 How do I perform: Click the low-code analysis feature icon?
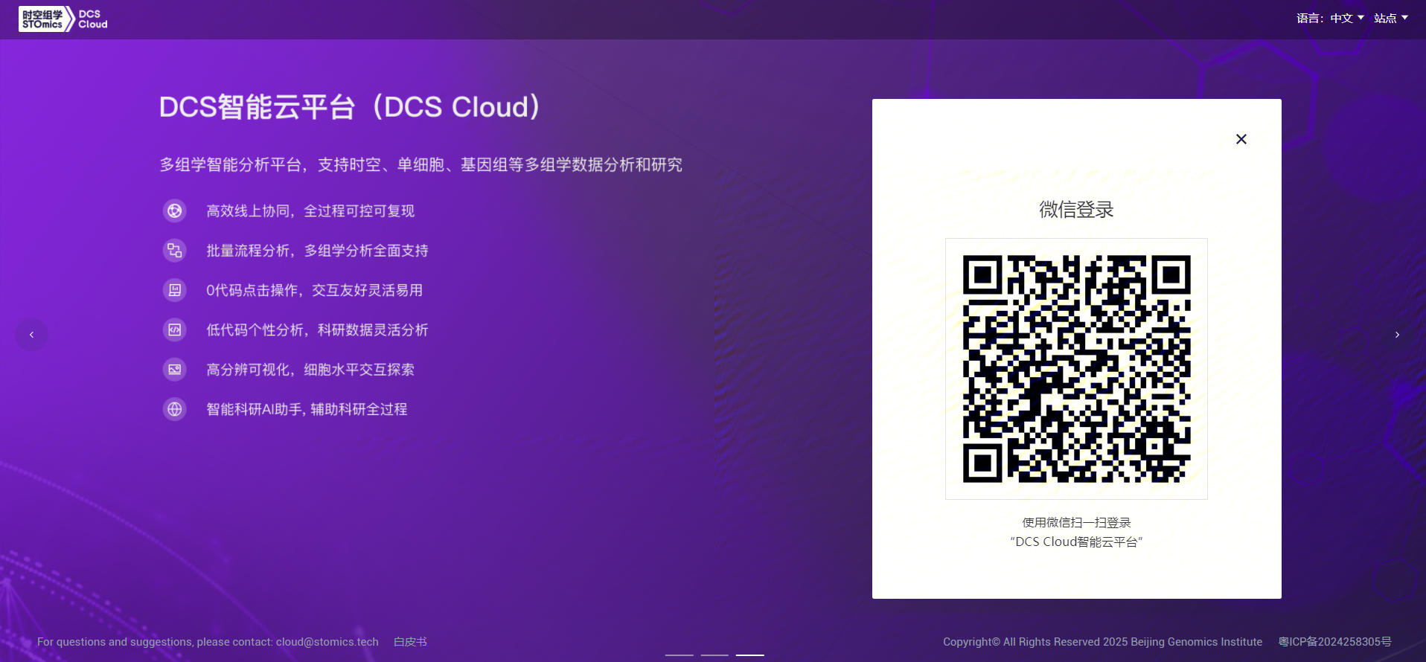pyautogui.click(x=175, y=330)
